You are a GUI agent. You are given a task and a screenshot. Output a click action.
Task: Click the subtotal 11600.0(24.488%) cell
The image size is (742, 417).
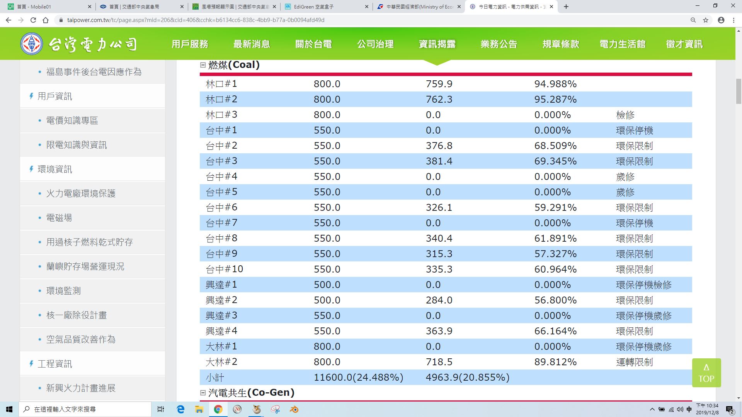[x=358, y=377]
